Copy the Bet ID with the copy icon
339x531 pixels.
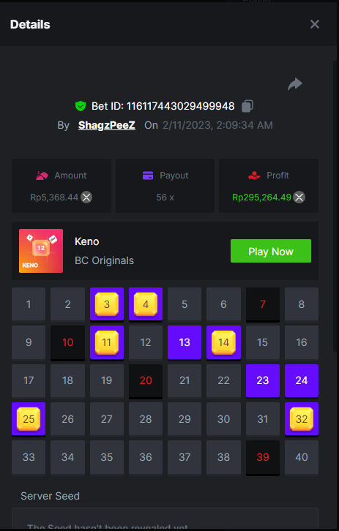pyautogui.click(x=247, y=106)
